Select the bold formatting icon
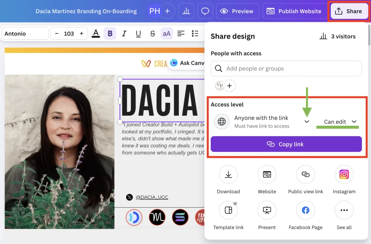 (110, 33)
